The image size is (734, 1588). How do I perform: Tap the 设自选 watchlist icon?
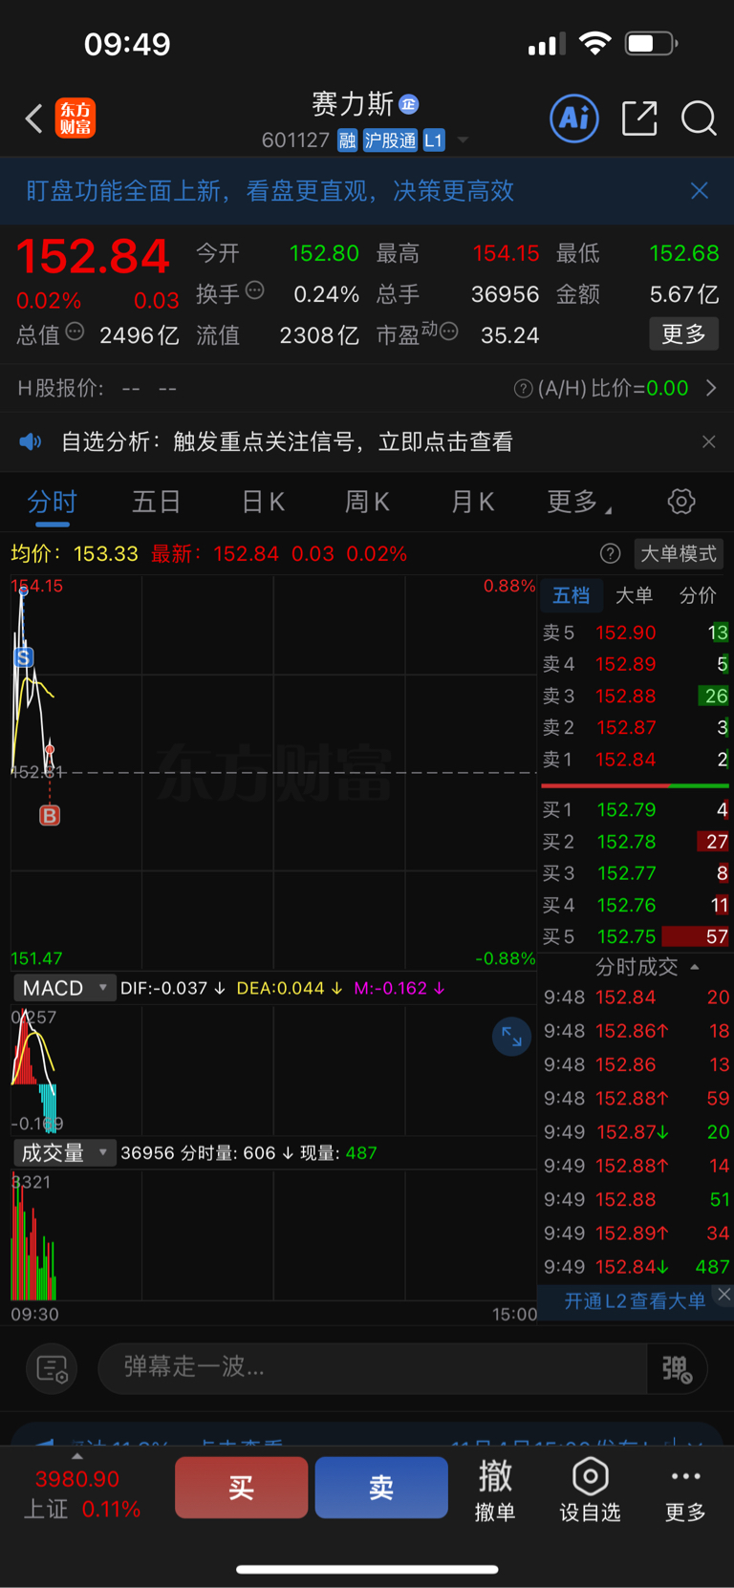590,1490
